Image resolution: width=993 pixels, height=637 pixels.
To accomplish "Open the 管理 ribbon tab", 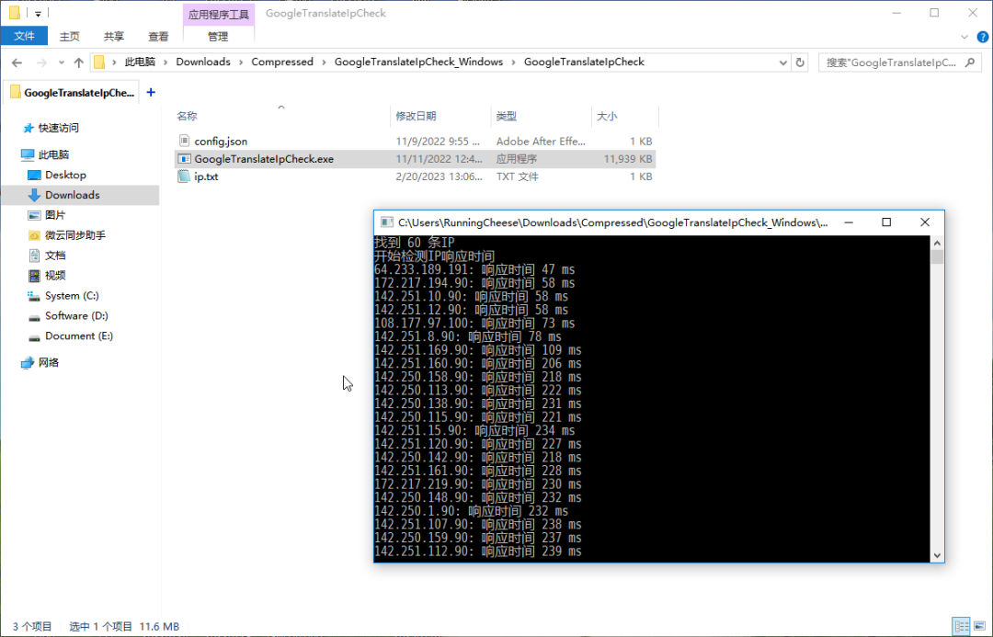I will pos(218,37).
